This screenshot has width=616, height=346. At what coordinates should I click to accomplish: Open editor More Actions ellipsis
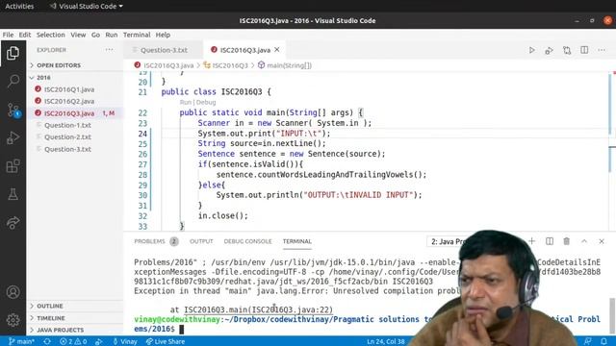point(602,50)
